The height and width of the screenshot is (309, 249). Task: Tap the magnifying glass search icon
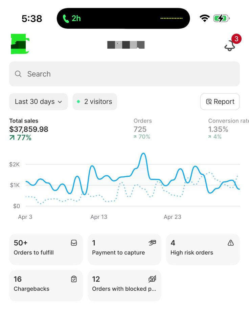point(18,74)
